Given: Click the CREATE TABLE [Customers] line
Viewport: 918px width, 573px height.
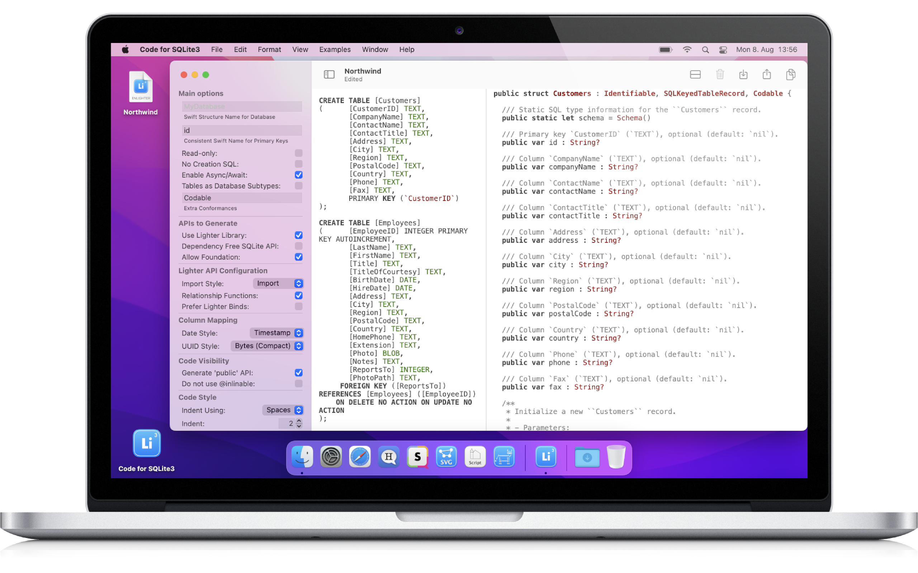Looking at the screenshot, I should pyautogui.click(x=369, y=100).
